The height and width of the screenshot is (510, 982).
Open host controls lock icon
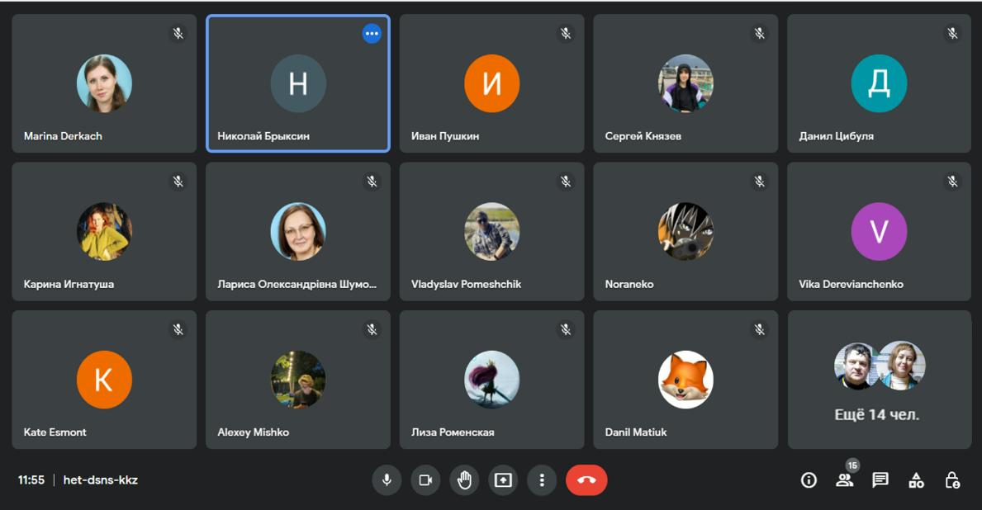point(952,480)
